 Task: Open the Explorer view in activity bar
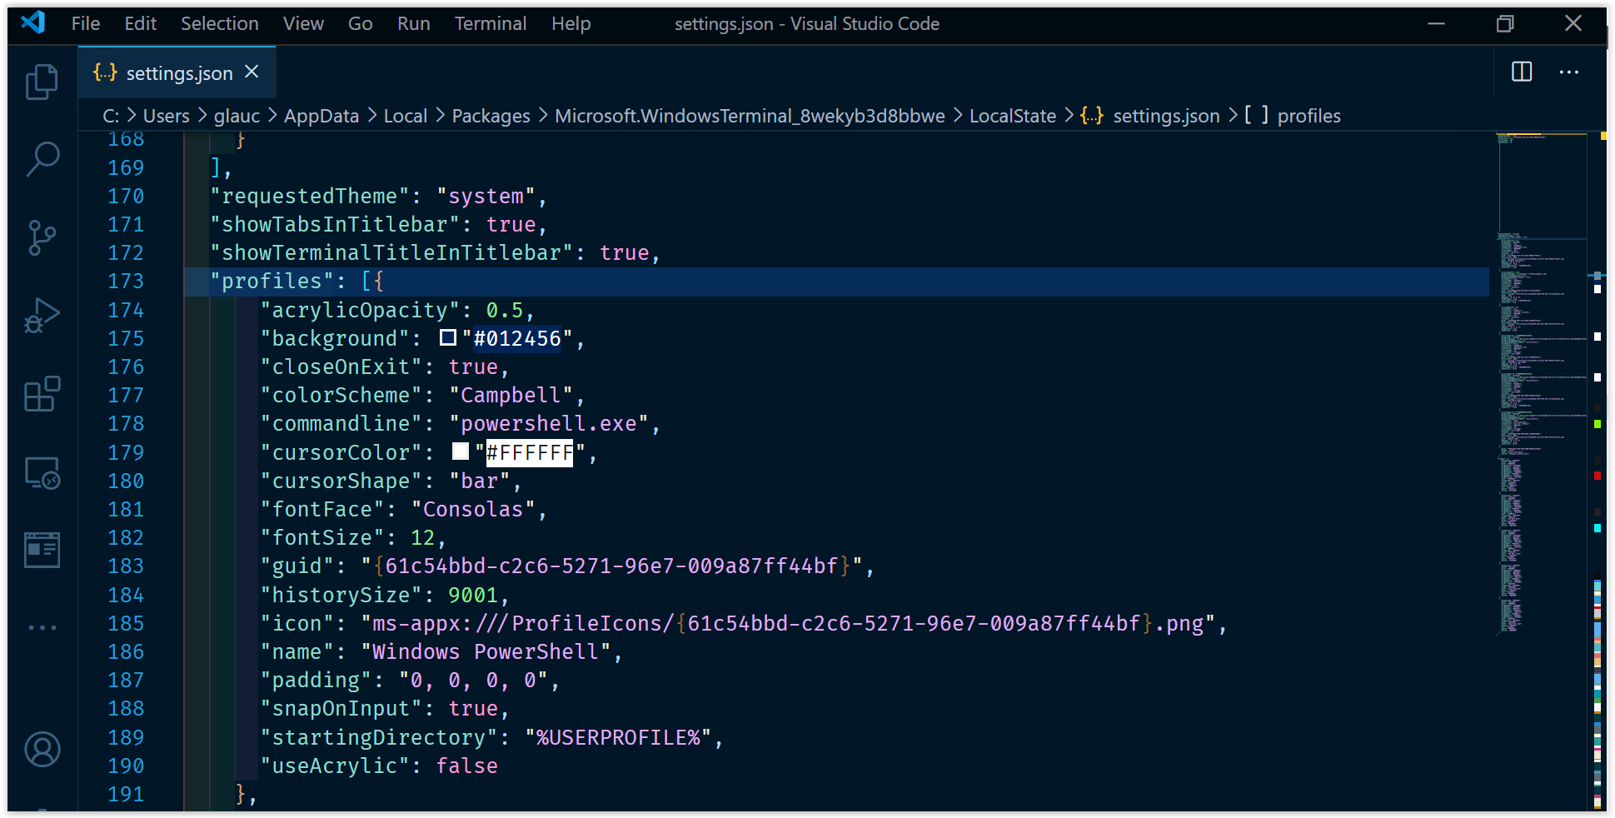[42, 81]
